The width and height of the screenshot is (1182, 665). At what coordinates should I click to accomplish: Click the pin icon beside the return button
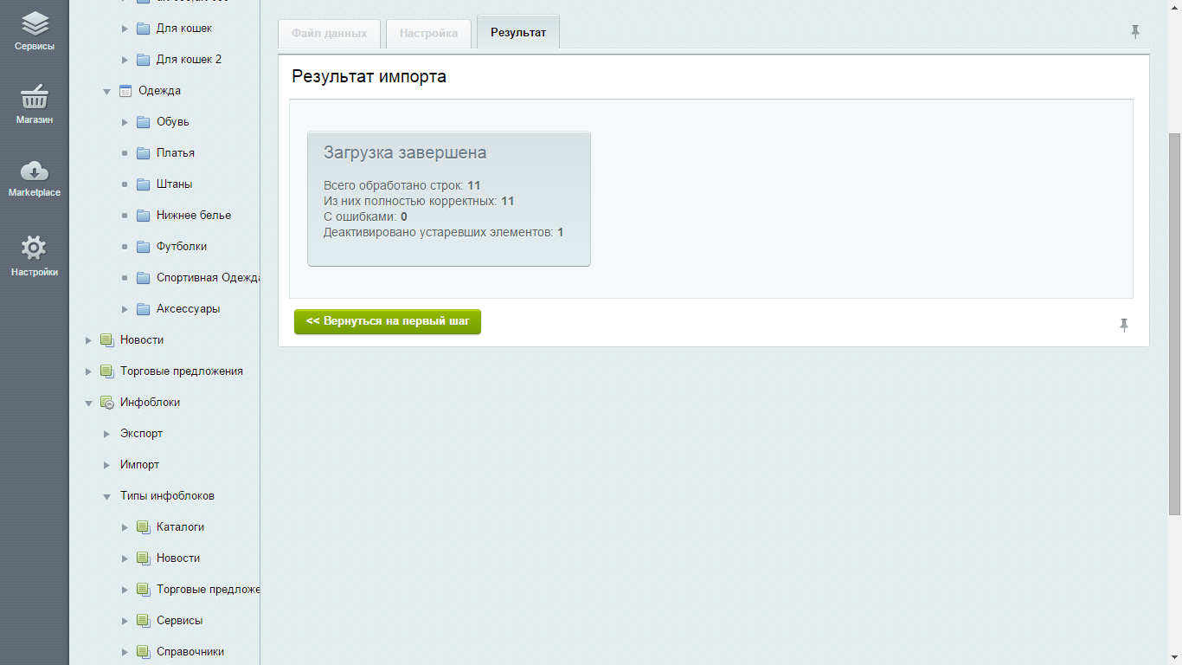tap(1124, 325)
